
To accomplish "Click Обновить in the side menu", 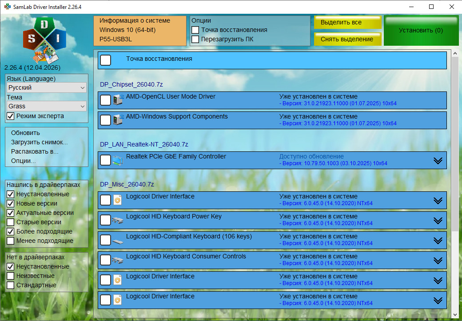I will (x=25, y=133).
